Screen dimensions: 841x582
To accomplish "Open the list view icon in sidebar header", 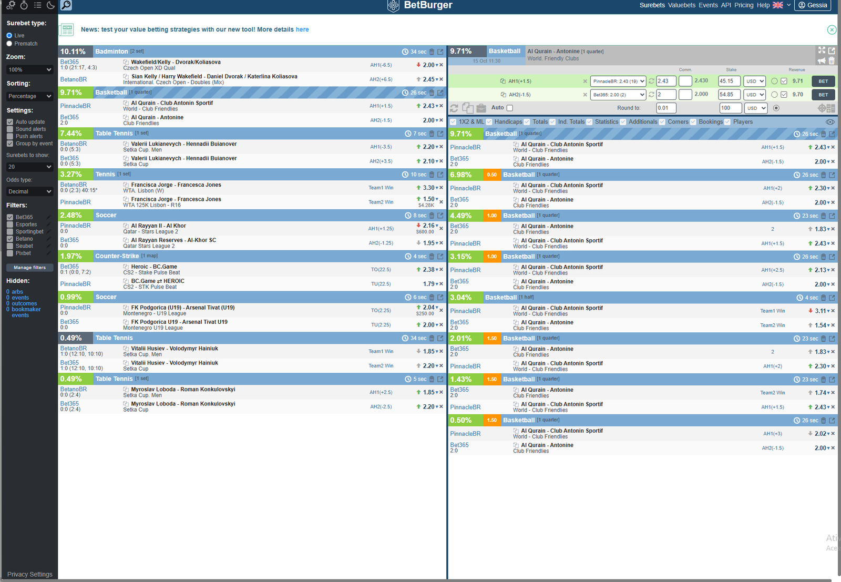I will 37,5.
